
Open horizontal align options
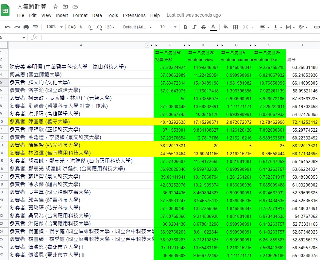pyautogui.click(x=265, y=27)
